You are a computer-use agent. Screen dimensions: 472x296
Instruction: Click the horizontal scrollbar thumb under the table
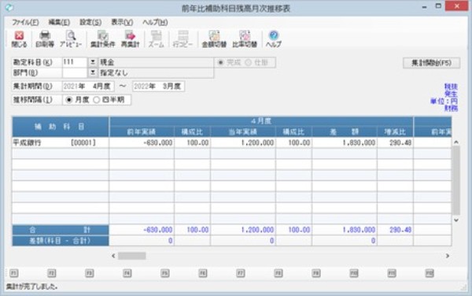(132, 256)
